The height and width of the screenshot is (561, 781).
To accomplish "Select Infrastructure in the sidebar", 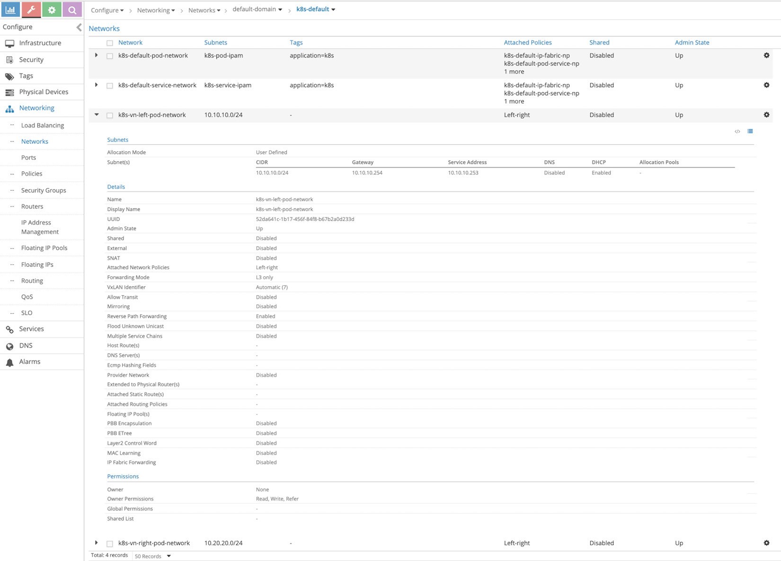I will pos(40,43).
